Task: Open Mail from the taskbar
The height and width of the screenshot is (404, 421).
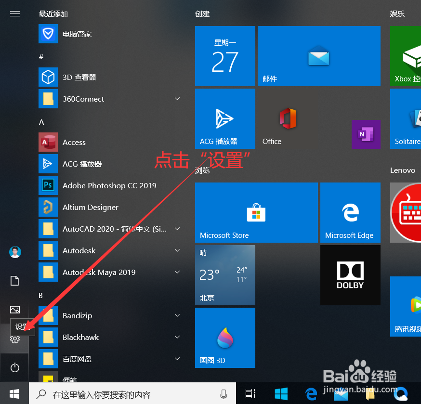Action: (x=341, y=394)
